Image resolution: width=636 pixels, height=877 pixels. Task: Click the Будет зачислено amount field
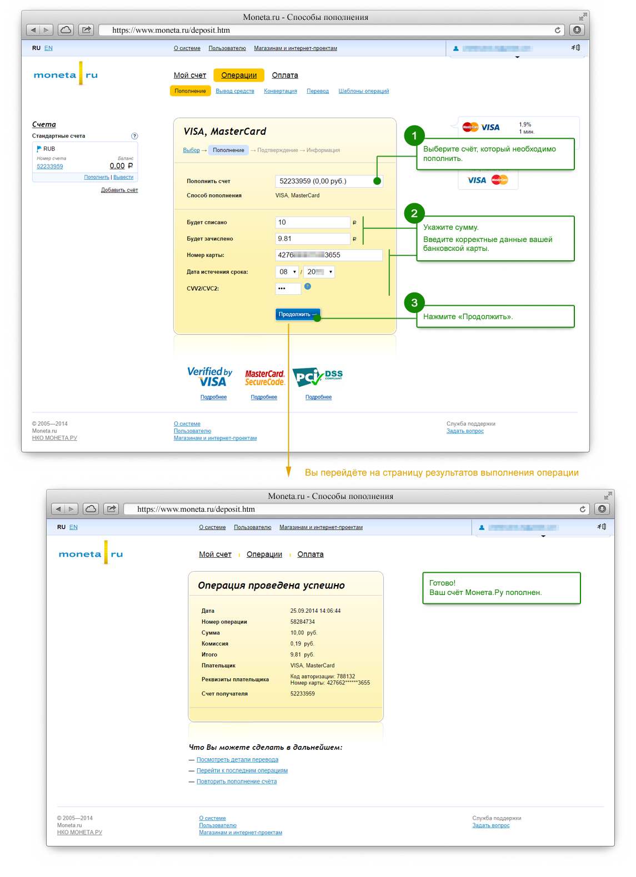click(x=313, y=239)
